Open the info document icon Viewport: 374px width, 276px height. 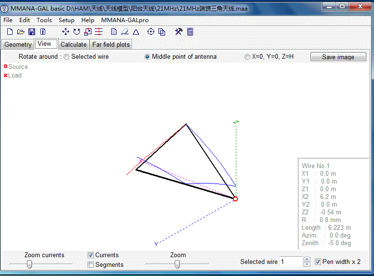click(x=43, y=32)
